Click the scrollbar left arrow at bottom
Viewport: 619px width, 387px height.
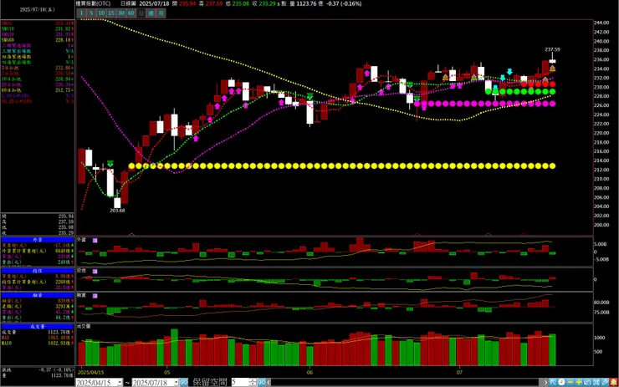[269, 382]
